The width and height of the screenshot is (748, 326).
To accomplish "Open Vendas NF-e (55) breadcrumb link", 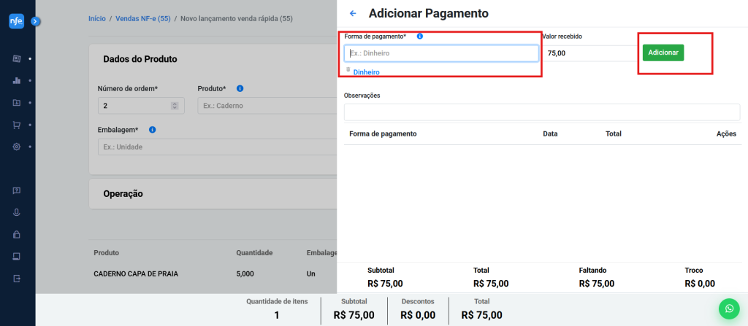I will click(x=142, y=18).
